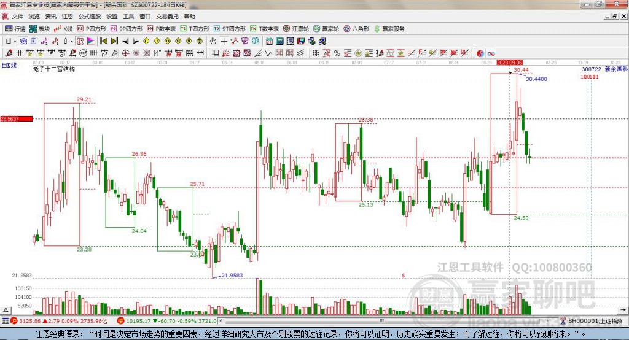Launch the 赢家轮 wheel tool
The width and height of the screenshot is (629, 340).
coord(326,28)
